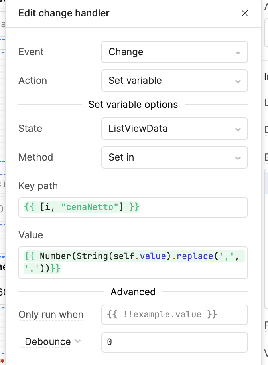This screenshot has width=268, height=365.
Task: Click the chevron arrow in State field
Action: click(238, 129)
